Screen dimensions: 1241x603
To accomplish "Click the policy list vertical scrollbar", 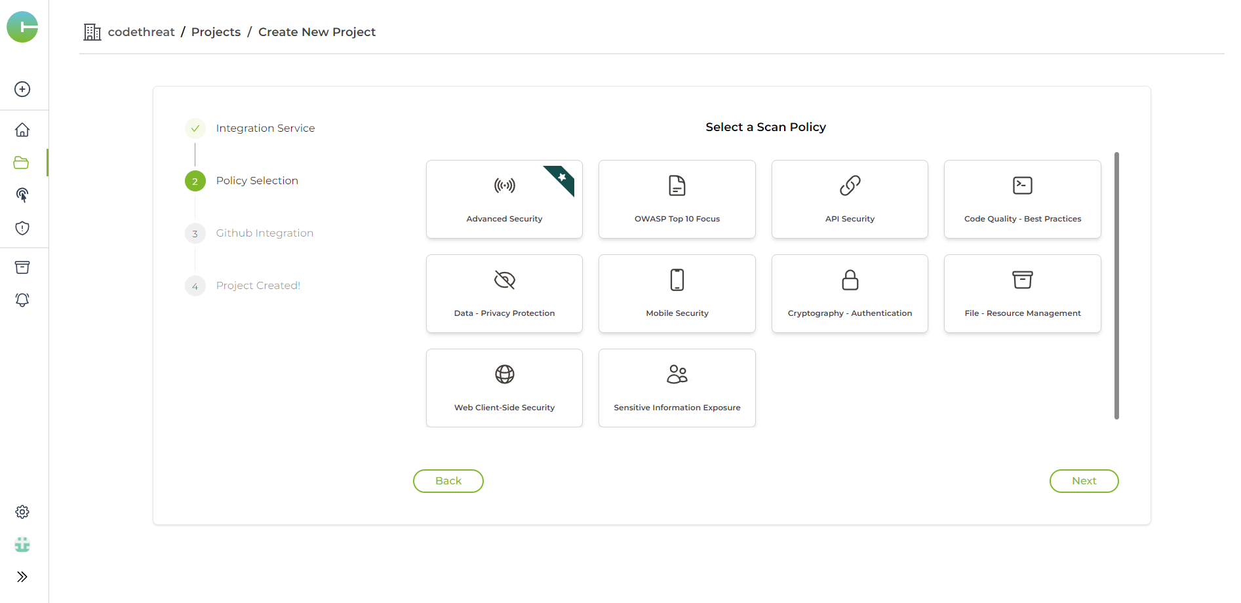I will coord(1116,286).
